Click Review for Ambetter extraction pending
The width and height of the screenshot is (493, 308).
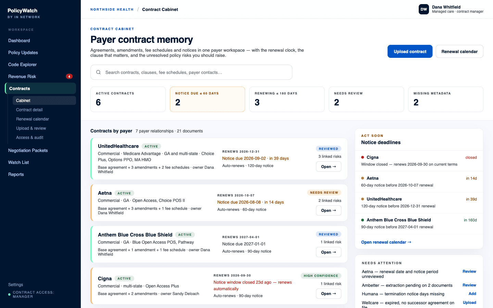point(469,285)
